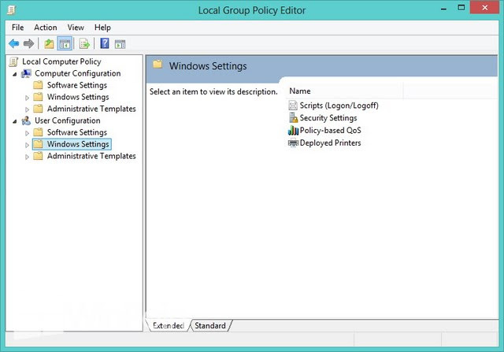This screenshot has height=352, width=504.
Task: Sort by the Name column header
Action: 344,91
